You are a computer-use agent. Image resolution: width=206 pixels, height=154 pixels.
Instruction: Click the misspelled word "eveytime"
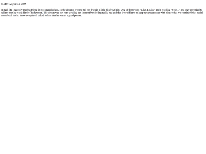[x=31, y=16]
